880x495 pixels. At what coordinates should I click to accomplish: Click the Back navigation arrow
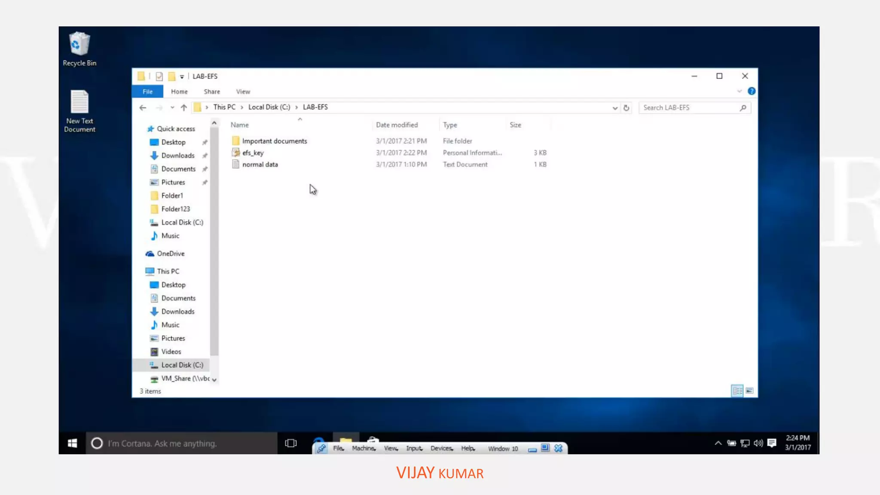pyautogui.click(x=143, y=107)
